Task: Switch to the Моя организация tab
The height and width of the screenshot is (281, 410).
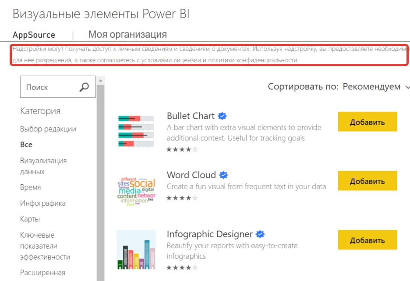Action: (x=127, y=34)
